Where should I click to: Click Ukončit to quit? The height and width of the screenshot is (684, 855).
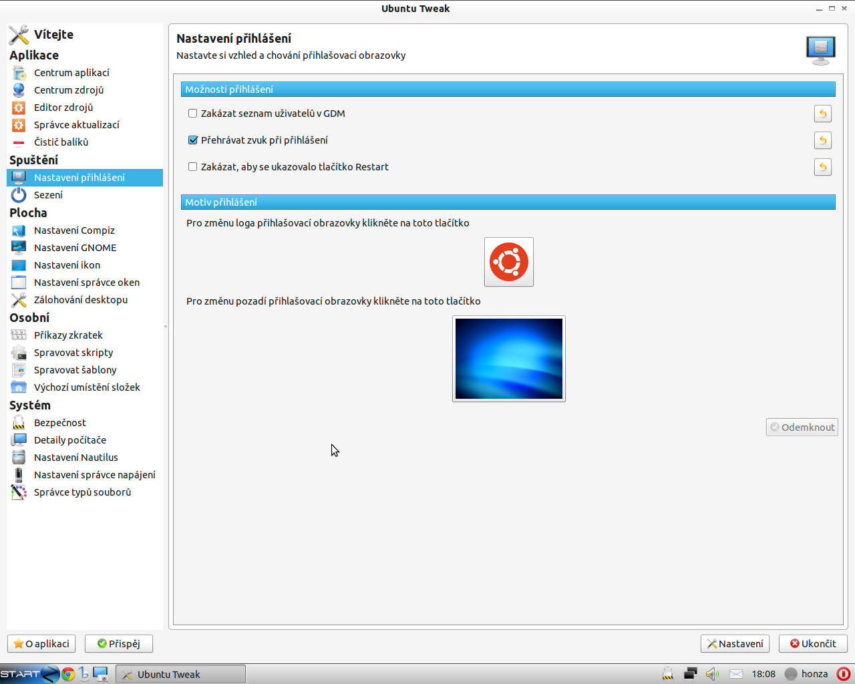813,644
